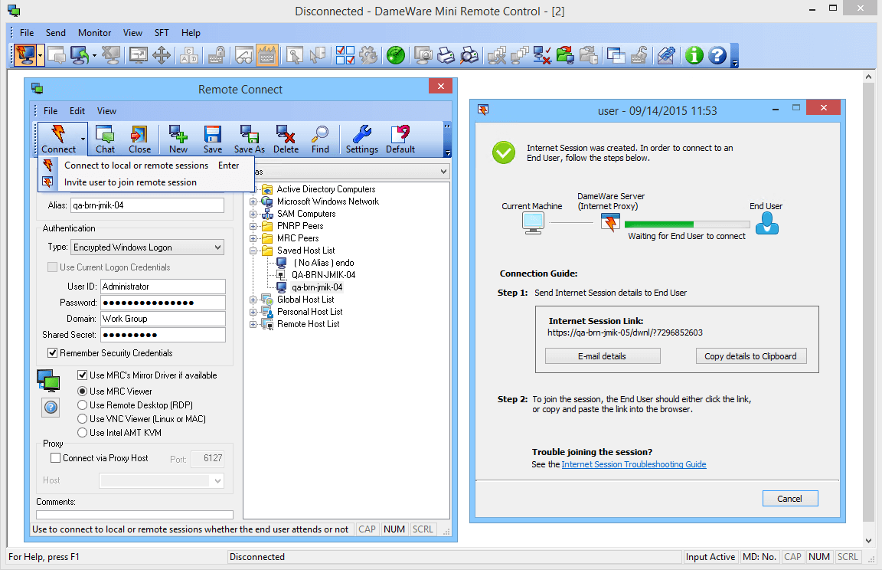Click the User ID input field
The width and height of the screenshot is (882, 570).
click(163, 287)
